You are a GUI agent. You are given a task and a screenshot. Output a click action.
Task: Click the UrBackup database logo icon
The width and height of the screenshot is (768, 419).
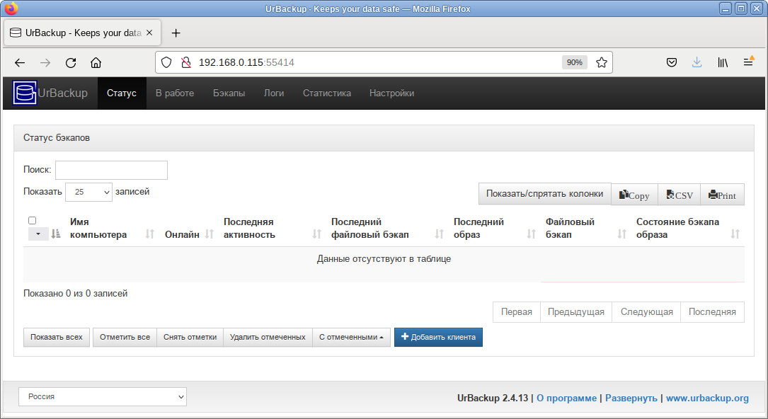(x=25, y=93)
